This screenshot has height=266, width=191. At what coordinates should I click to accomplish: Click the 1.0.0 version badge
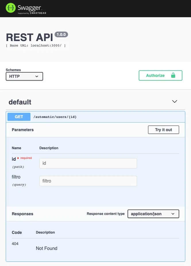(61, 34)
